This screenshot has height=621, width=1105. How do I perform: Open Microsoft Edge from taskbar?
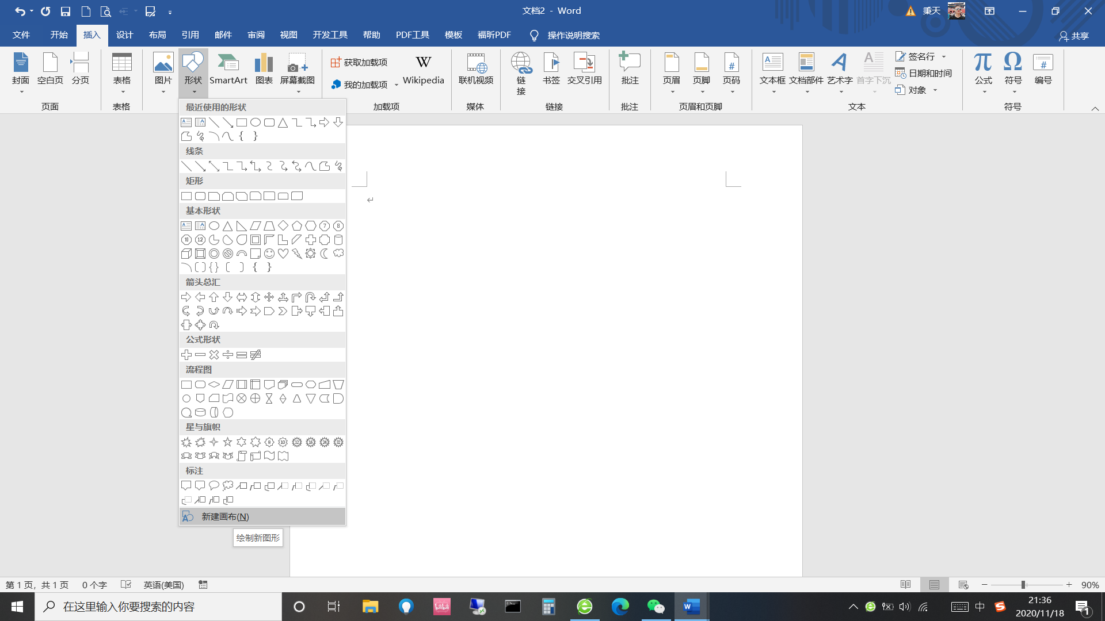click(620, 607)
